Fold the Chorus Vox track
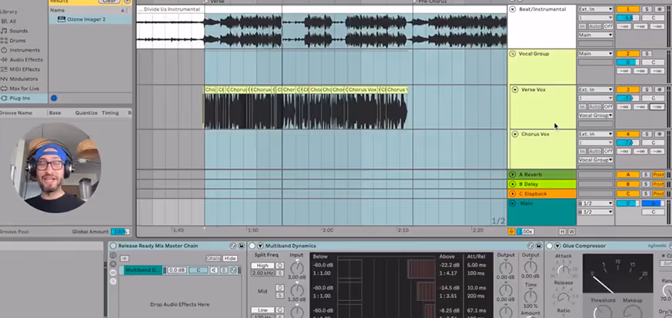Screen dimensions: 672x318 tap(515, 134)
